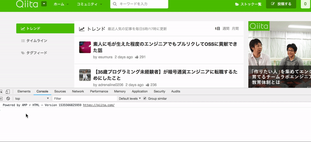Viewport: 311px width, 142px height.
Task: Click the 投稿する pencil icon
Action: tap(273, 4)
